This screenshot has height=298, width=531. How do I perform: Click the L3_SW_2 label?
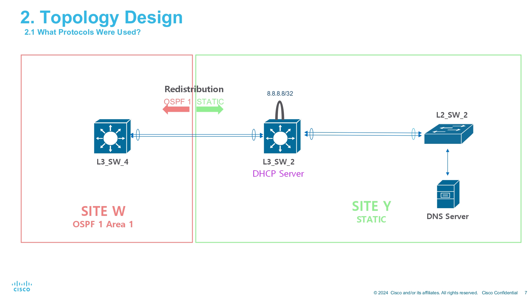pyautogui.click(x=279, y=162)
